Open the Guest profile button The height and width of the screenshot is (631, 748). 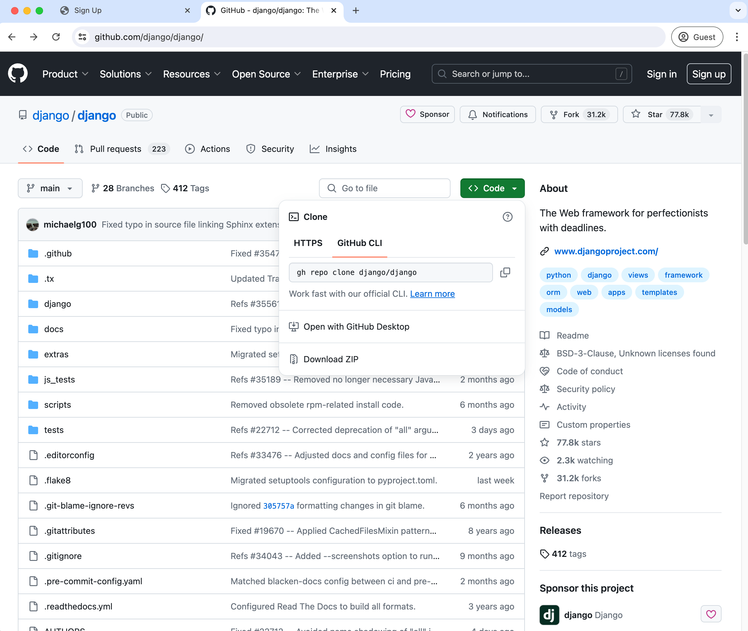click(x=697, y=37)
